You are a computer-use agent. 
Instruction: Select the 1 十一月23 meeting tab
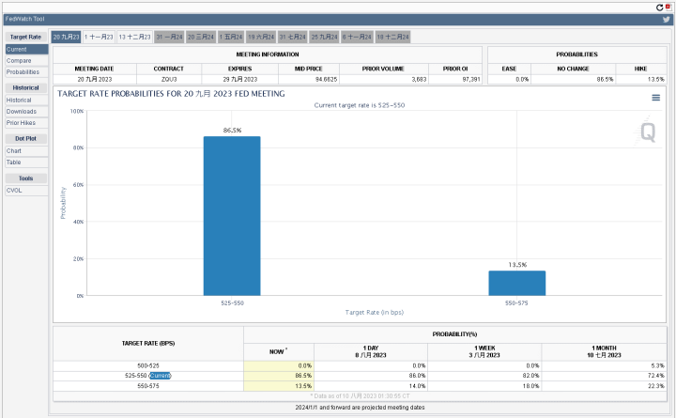[99, 37]
